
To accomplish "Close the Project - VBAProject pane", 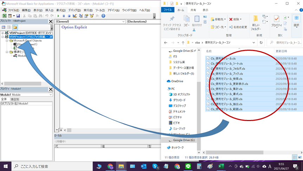I will 51,21.
